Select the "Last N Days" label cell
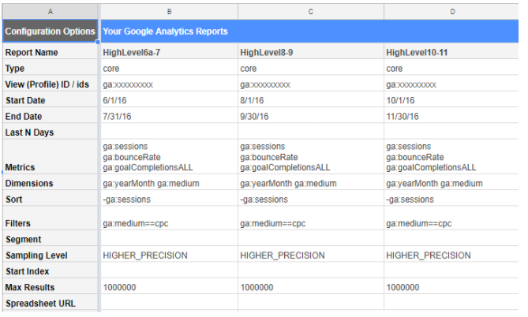This screenshot has height=317, width=528. pyautogui.click(x=50, y=132)
